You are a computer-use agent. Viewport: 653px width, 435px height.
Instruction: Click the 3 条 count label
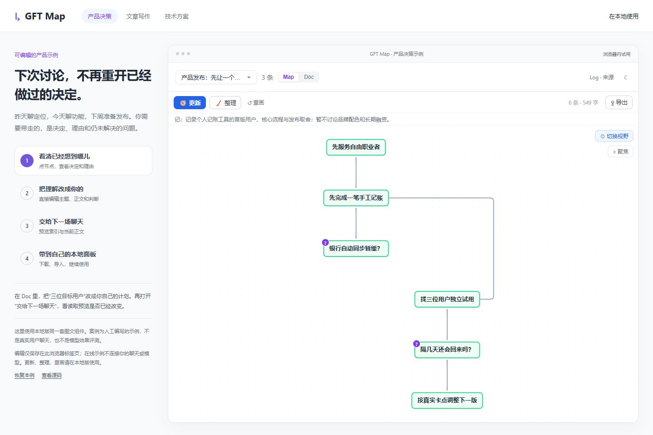pos(267,77)
